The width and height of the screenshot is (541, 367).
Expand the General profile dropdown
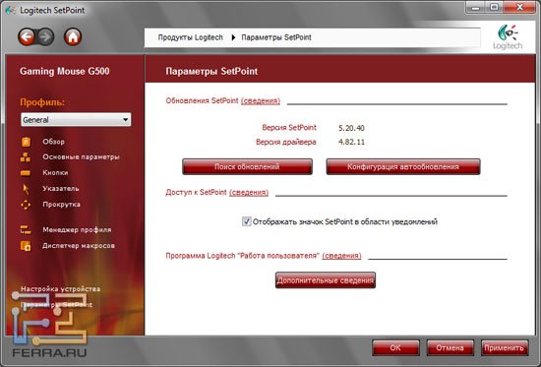click(x=76, y=120)
